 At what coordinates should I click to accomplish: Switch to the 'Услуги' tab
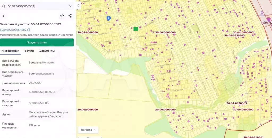tap(29, 51)
